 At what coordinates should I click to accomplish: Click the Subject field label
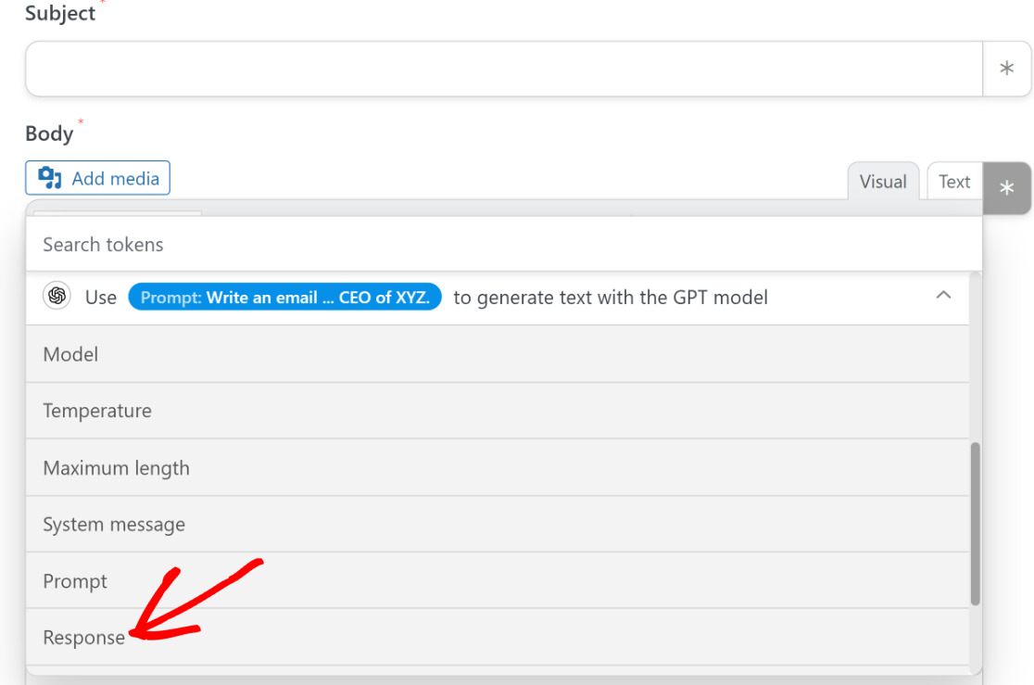coord(60,13)
